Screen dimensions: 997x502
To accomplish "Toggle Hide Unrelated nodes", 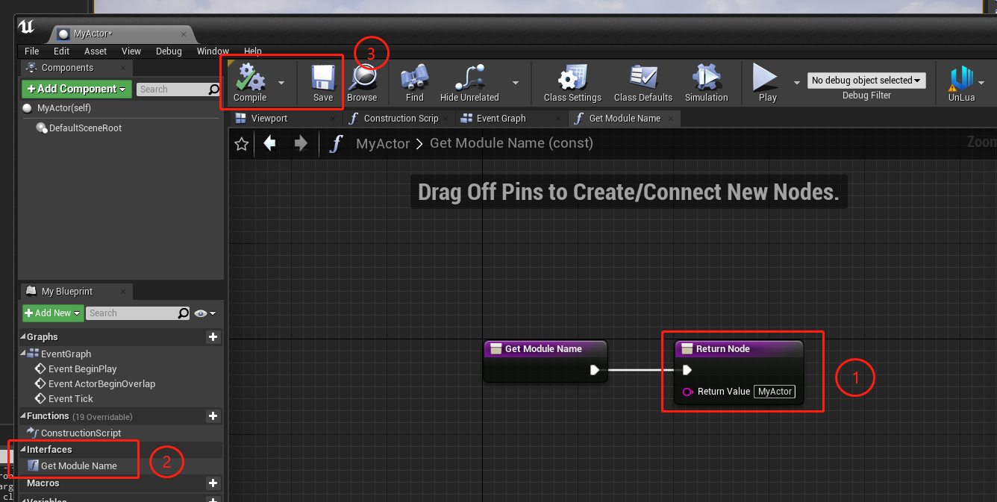I will [x=469, y=82].
